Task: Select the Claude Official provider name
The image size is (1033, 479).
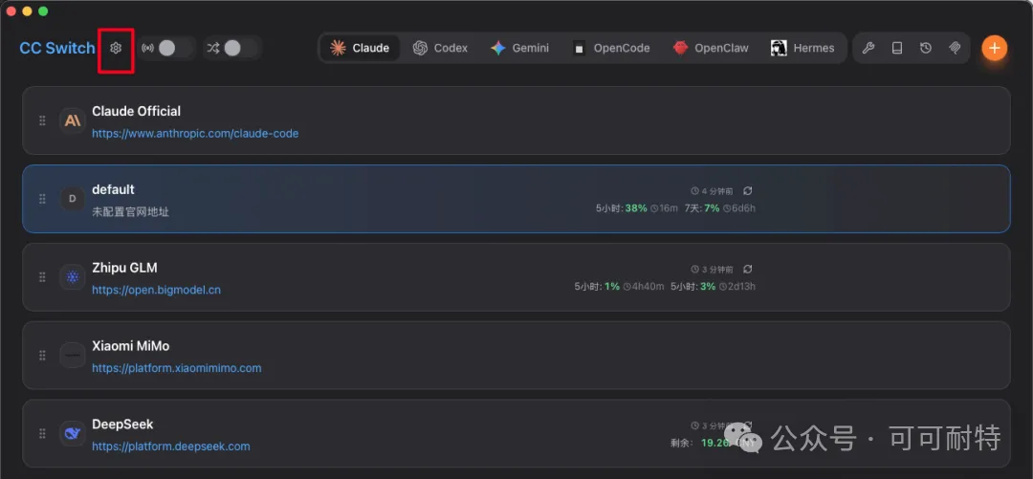Action: click(x=137, y=111)
